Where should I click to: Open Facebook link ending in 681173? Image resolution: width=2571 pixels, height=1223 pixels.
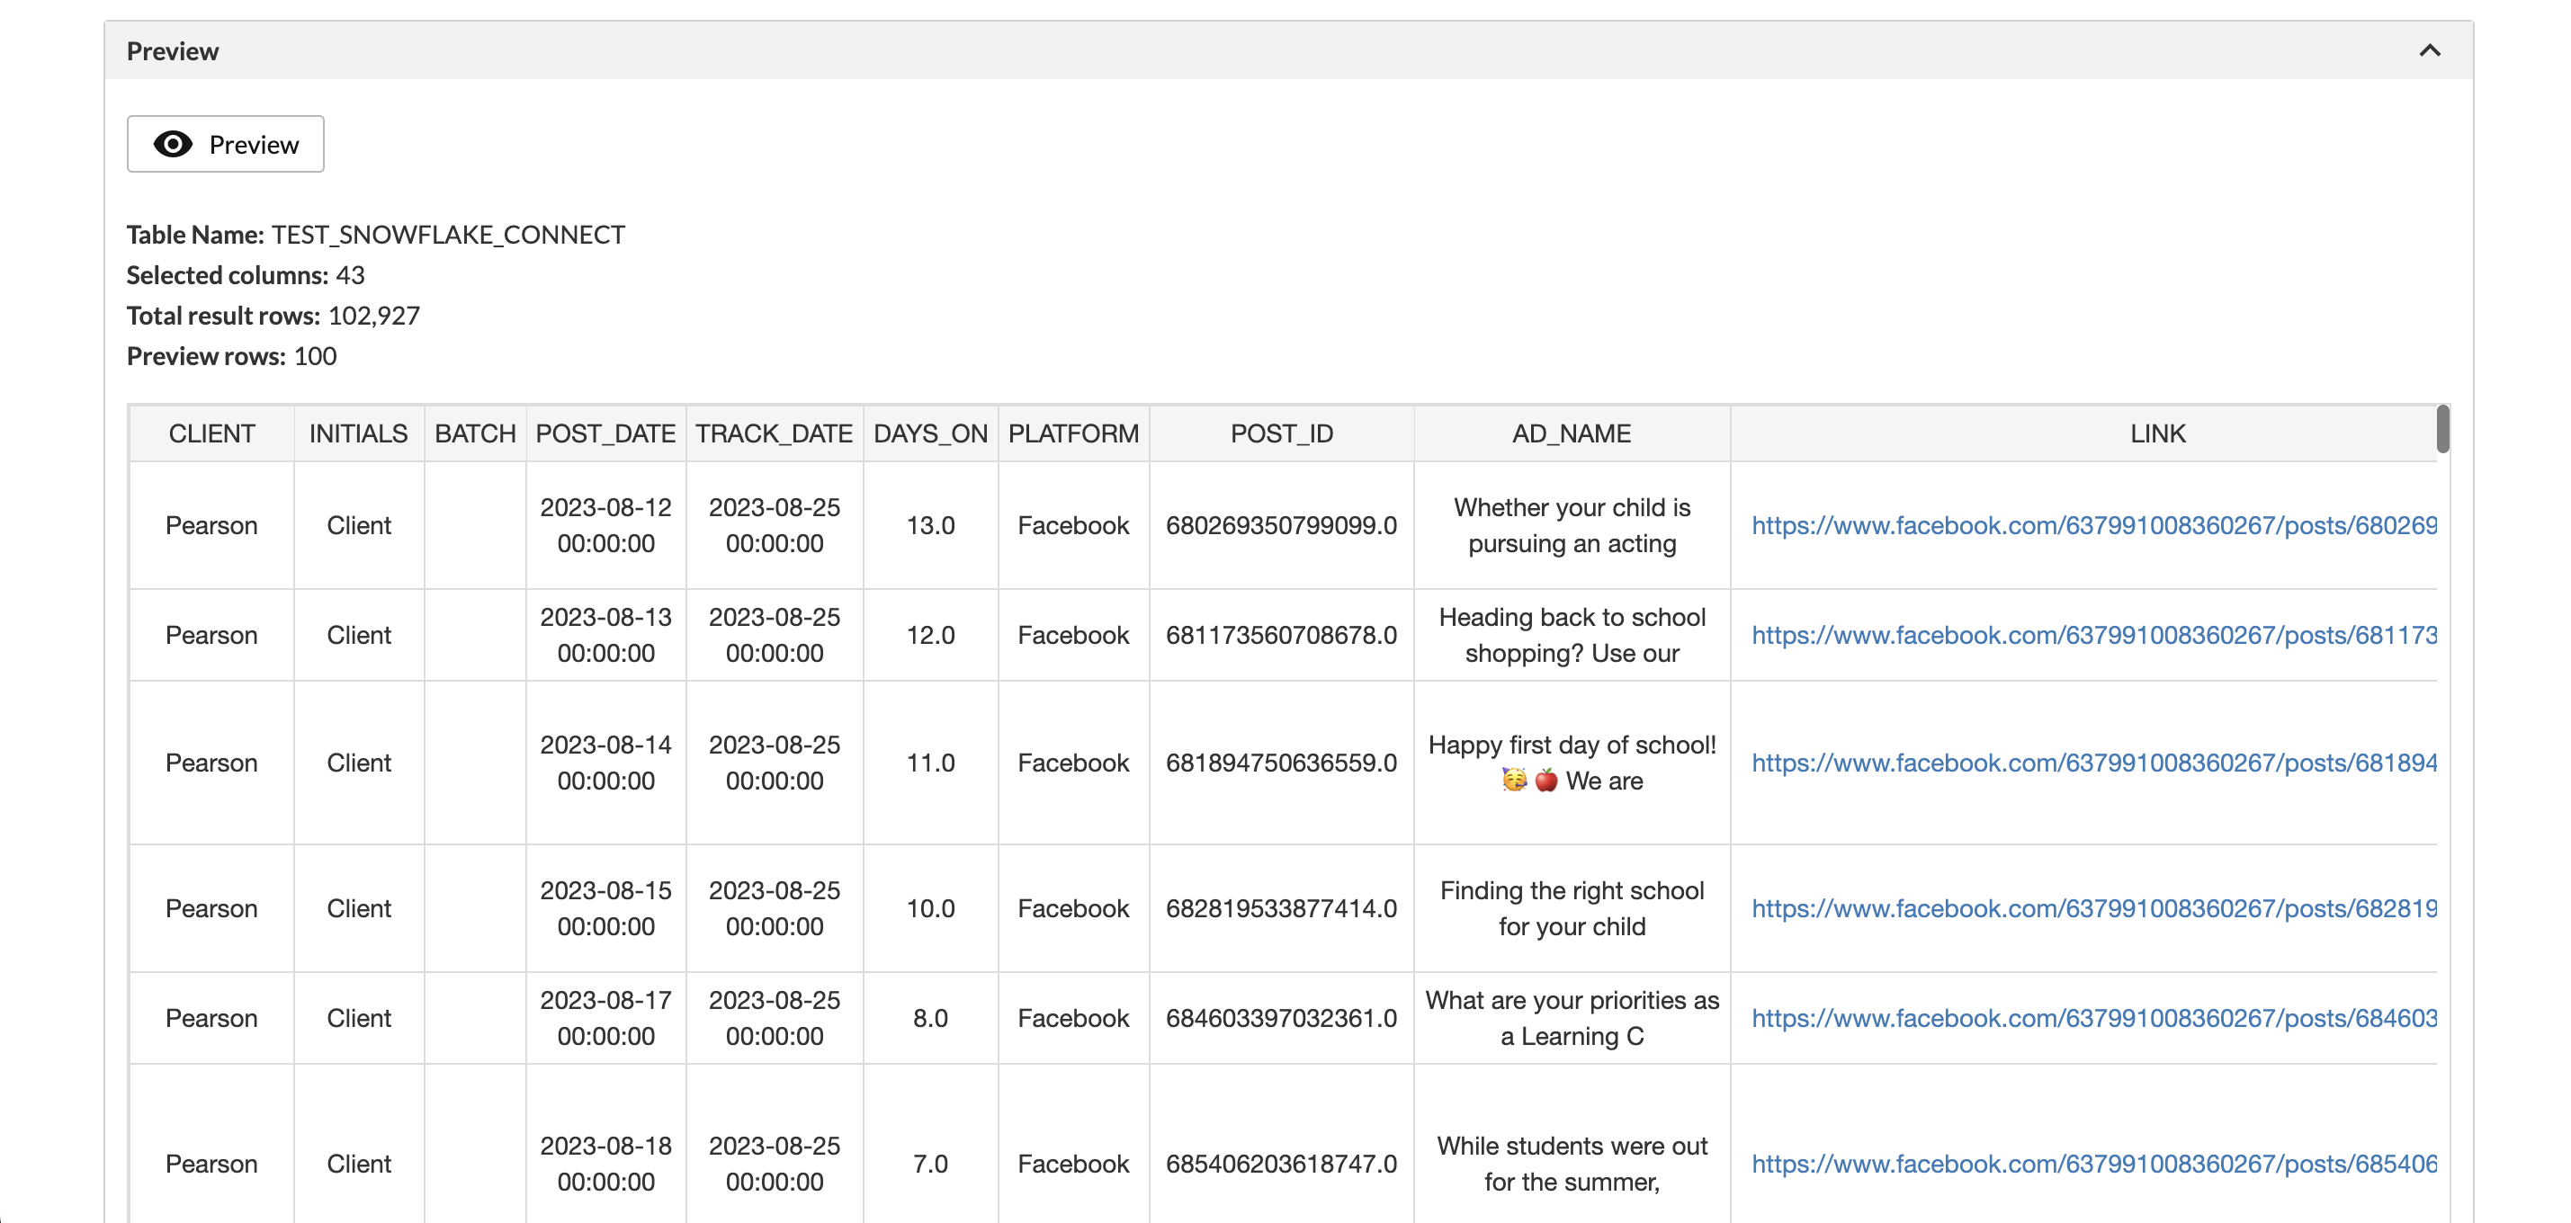(x=2093, y=636)
